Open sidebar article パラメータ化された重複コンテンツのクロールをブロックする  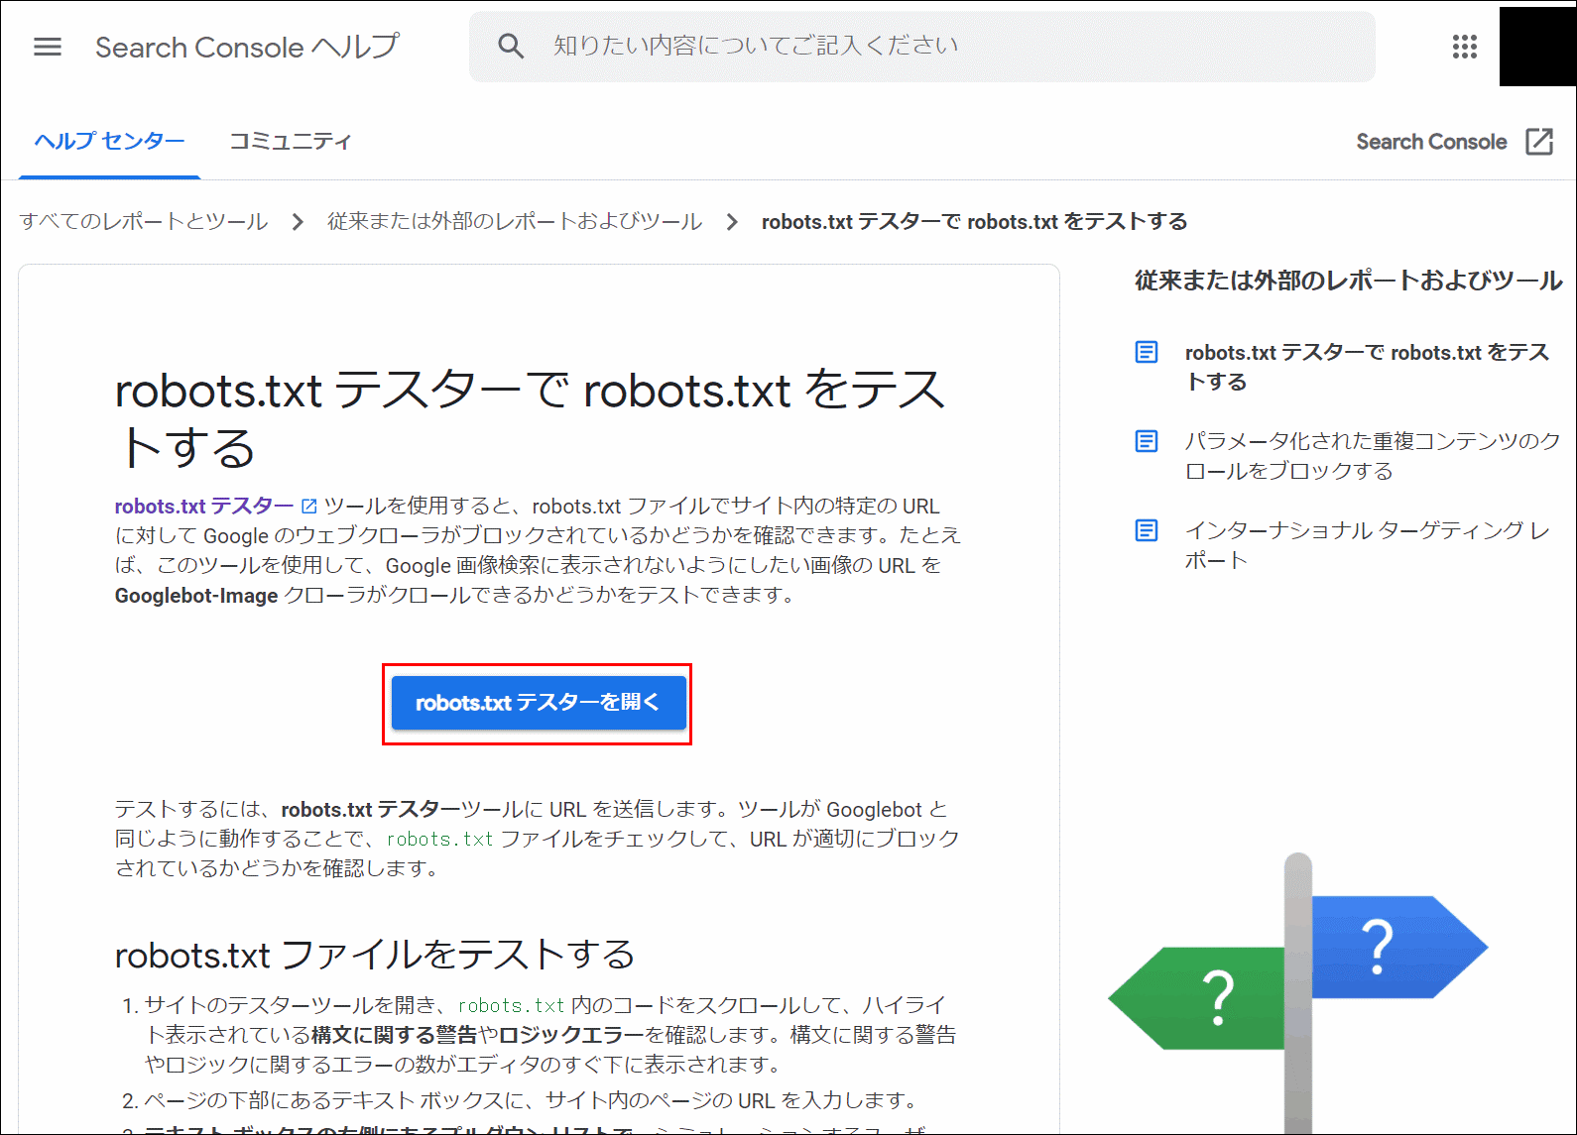click(x=1373, y=456)
